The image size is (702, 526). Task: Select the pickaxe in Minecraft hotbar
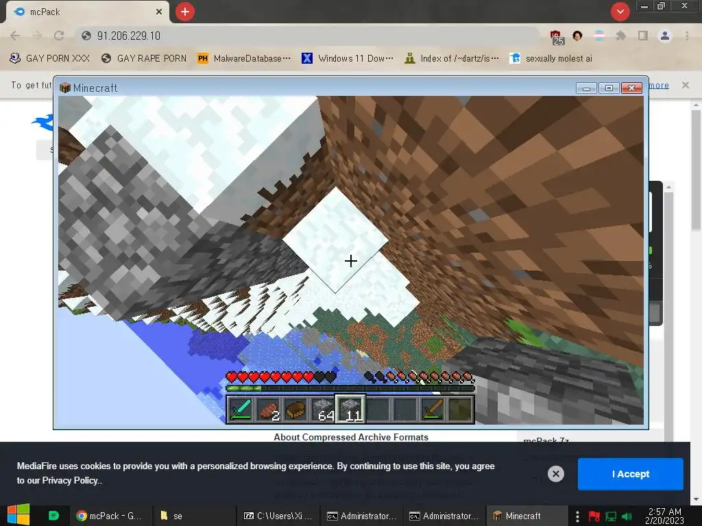tap(433, 410)
